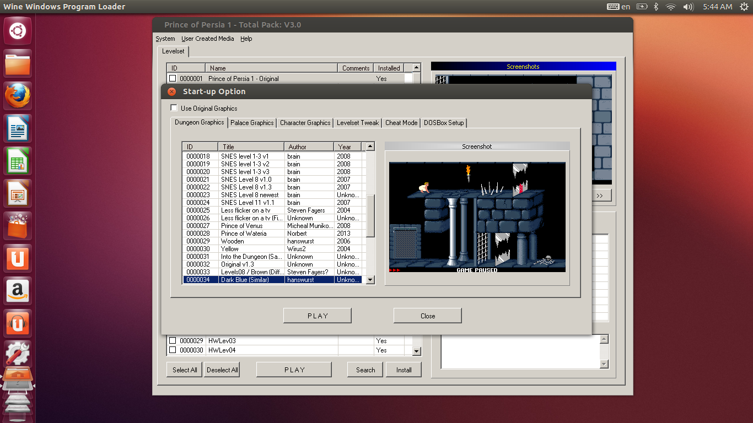Click down arrow of main levelset list scrollbar

[x=416, y=351]
